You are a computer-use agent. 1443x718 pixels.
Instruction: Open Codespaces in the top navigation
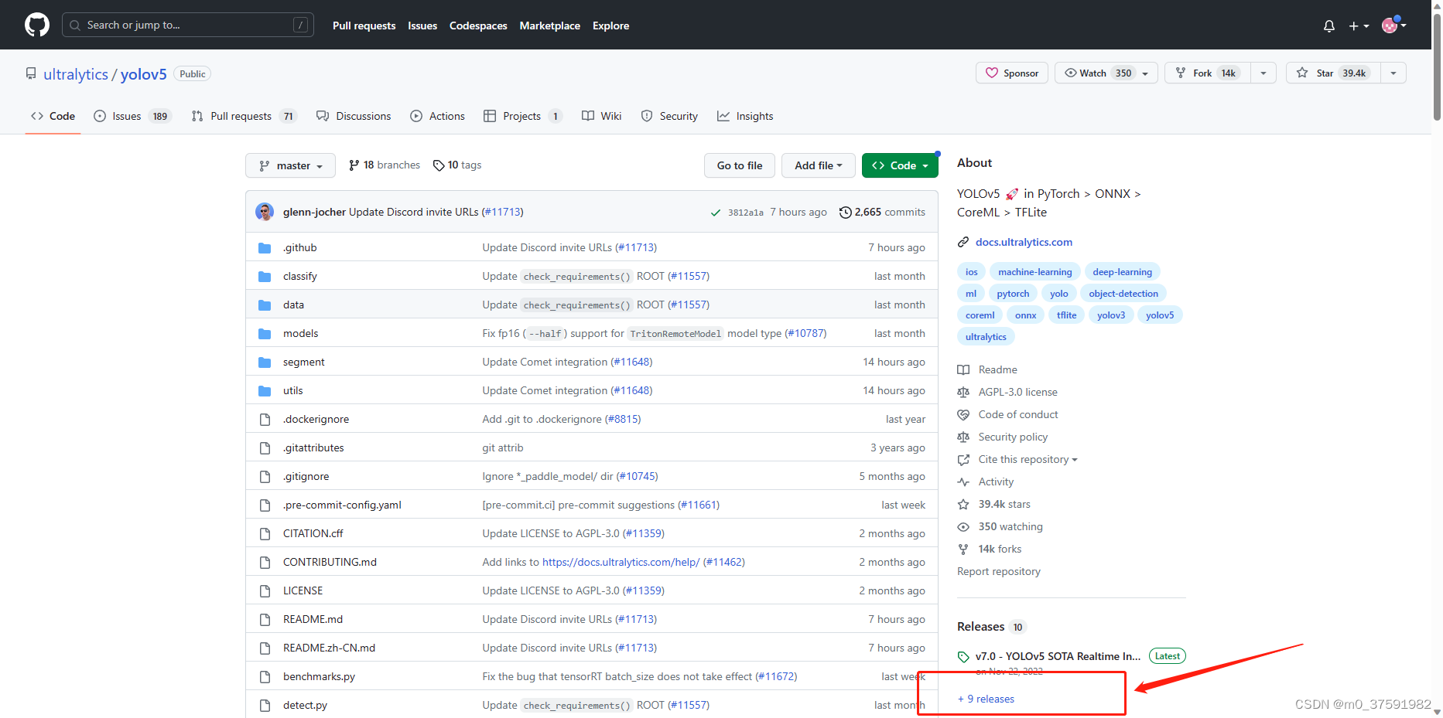pos(478,26)
